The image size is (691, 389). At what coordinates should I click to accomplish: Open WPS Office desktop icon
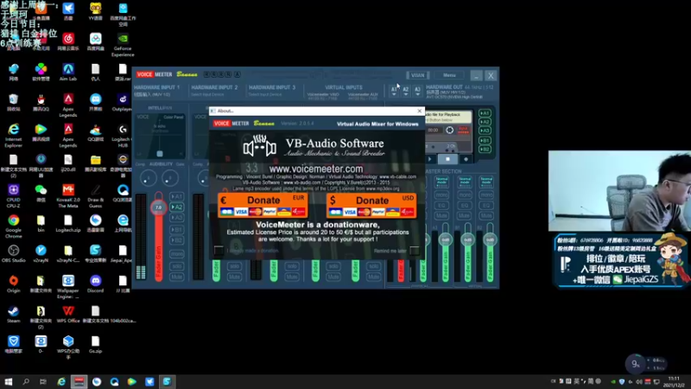[x=68, y=314]
